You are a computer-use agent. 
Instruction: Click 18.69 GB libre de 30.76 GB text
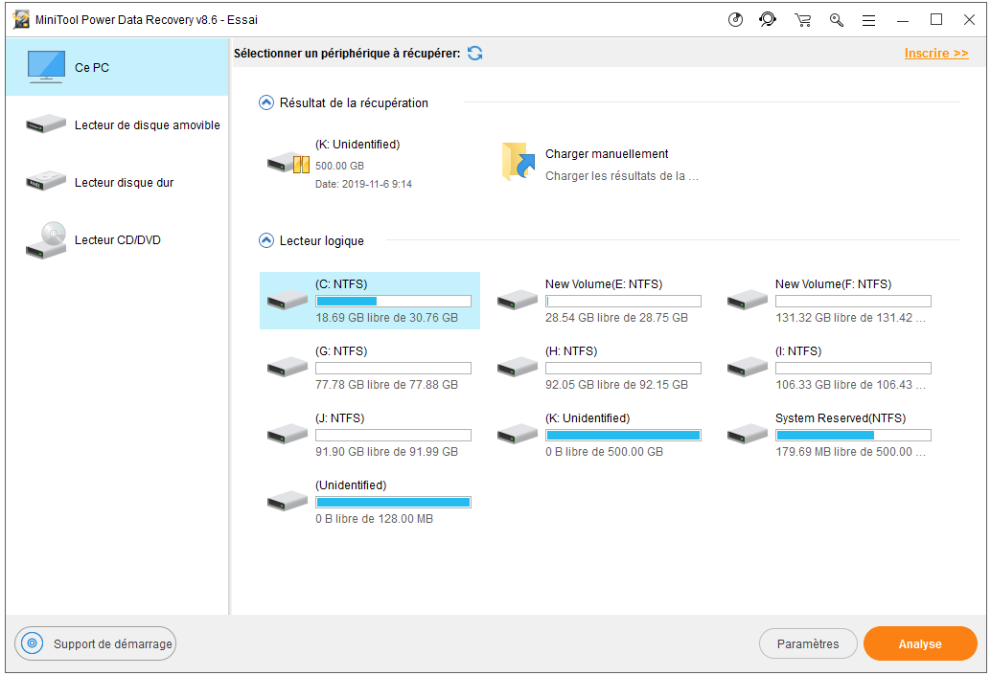[386, 318]
